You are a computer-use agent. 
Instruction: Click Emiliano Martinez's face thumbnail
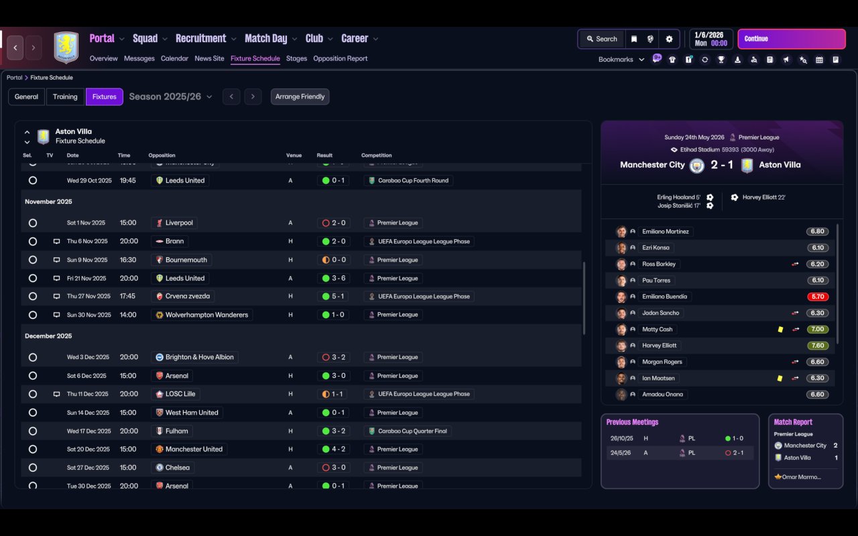click(621, 232)
